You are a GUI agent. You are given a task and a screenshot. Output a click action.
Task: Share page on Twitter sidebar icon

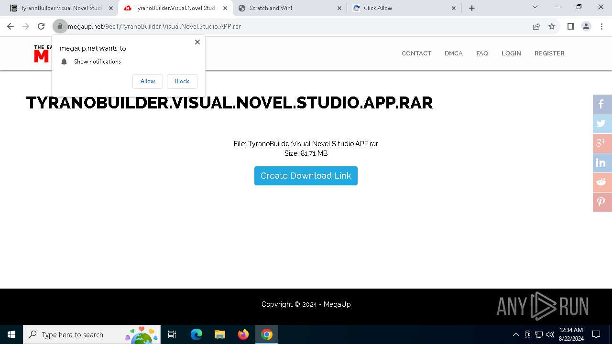(x=602, y=124)
